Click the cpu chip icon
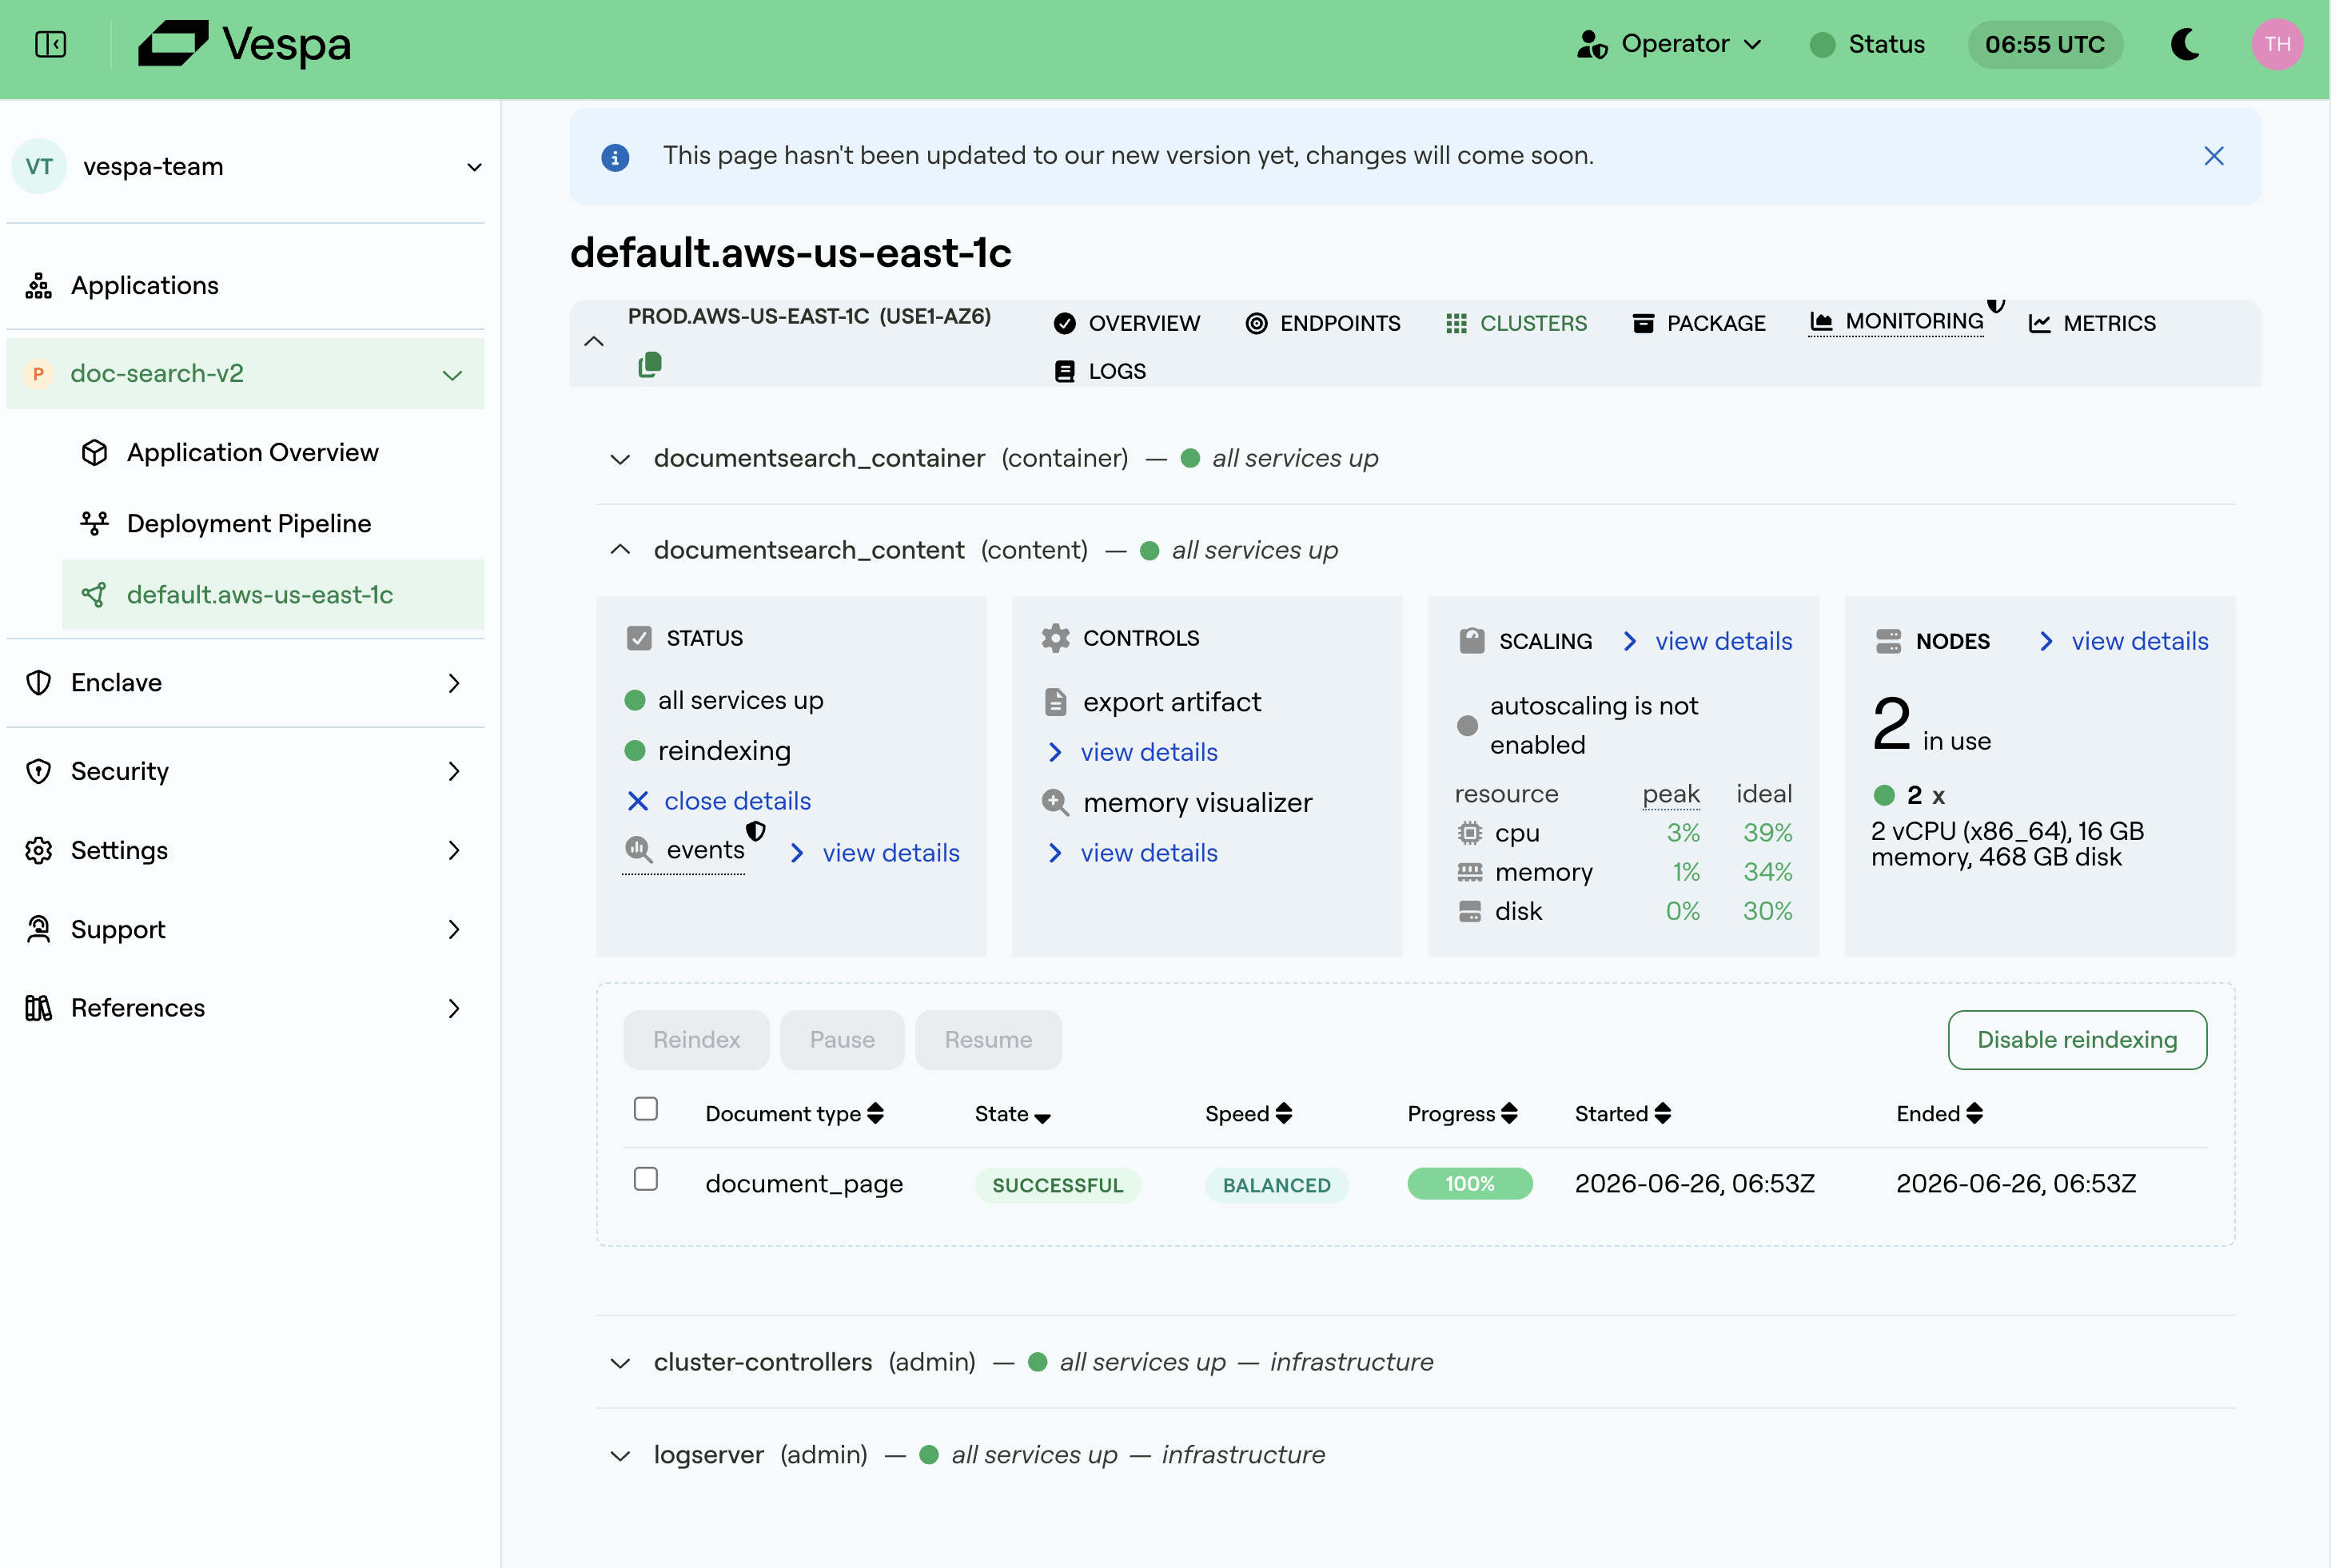 [x=1469, y=832]
